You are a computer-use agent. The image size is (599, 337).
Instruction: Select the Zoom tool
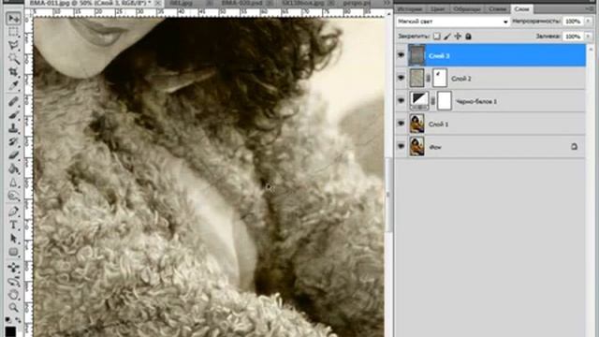tap(14, 308)
